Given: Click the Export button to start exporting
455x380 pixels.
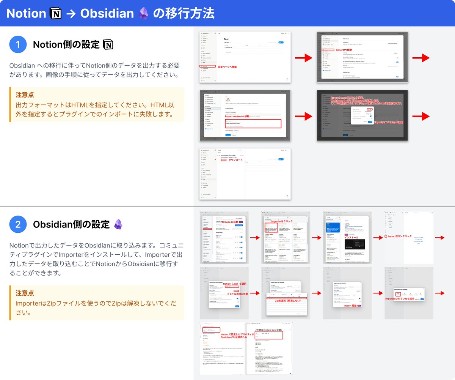Looking at the screenshot, I should click(x=370, y=122).
